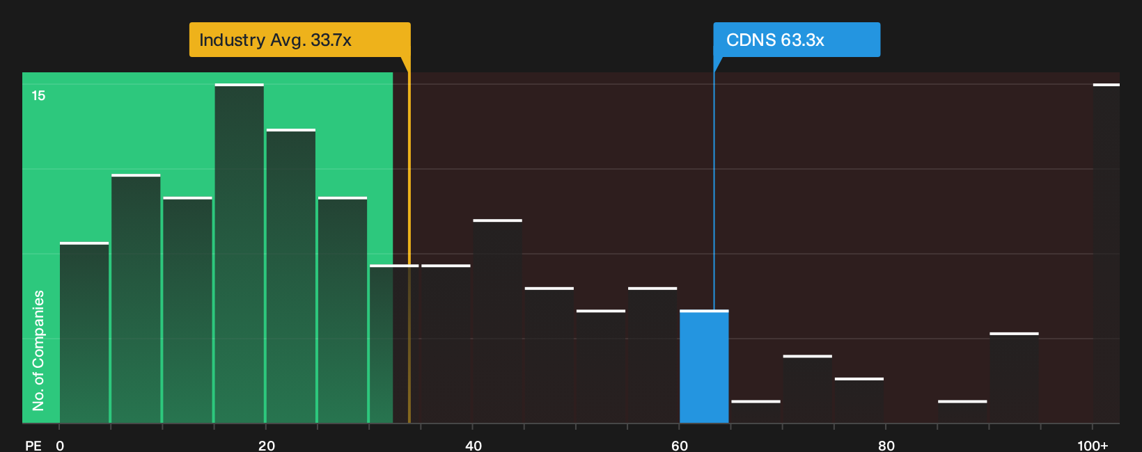The width and height of the screenshot is (1142, 452).
Task: Click the 'No. of Companies' axis title
Action: 38,350
